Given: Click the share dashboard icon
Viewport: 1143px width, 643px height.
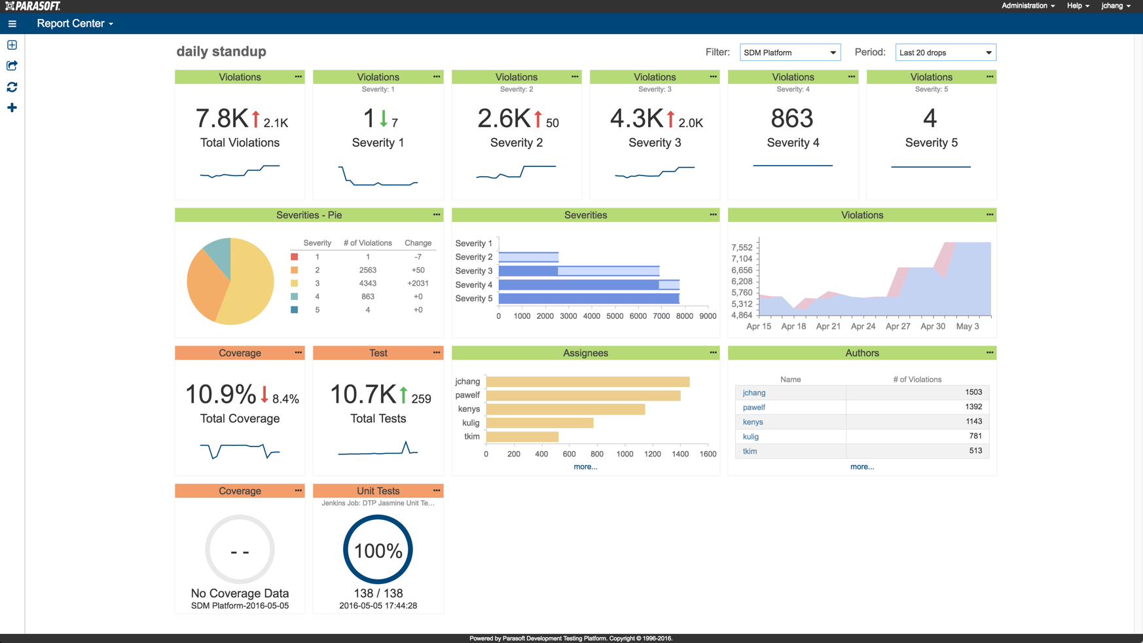Looking at the screenshot, I should click(12, 65).
